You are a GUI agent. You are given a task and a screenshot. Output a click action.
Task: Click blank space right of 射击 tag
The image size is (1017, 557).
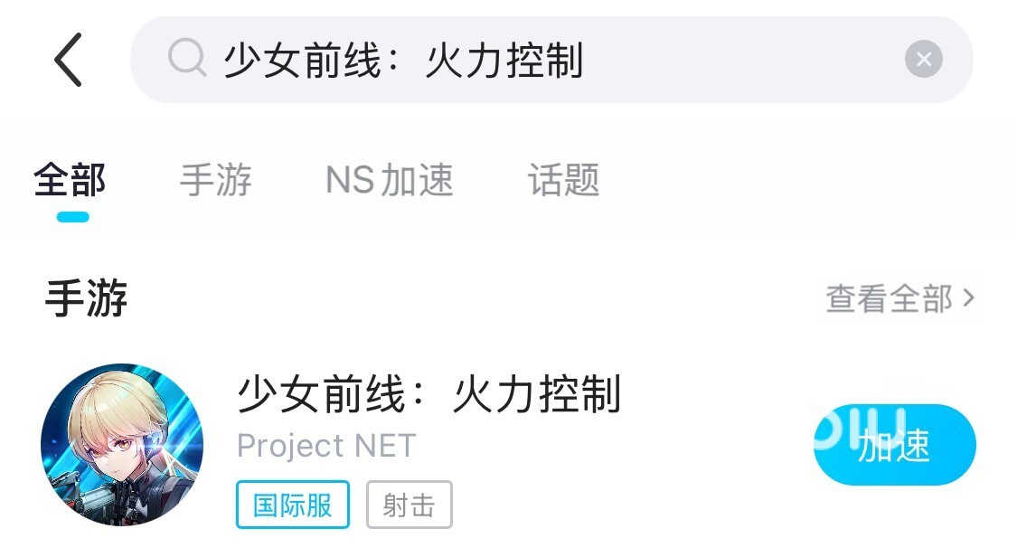tap(615, 505)
